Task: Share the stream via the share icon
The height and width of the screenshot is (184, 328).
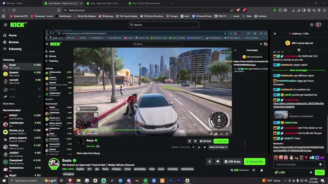Action: click(253, 170)
